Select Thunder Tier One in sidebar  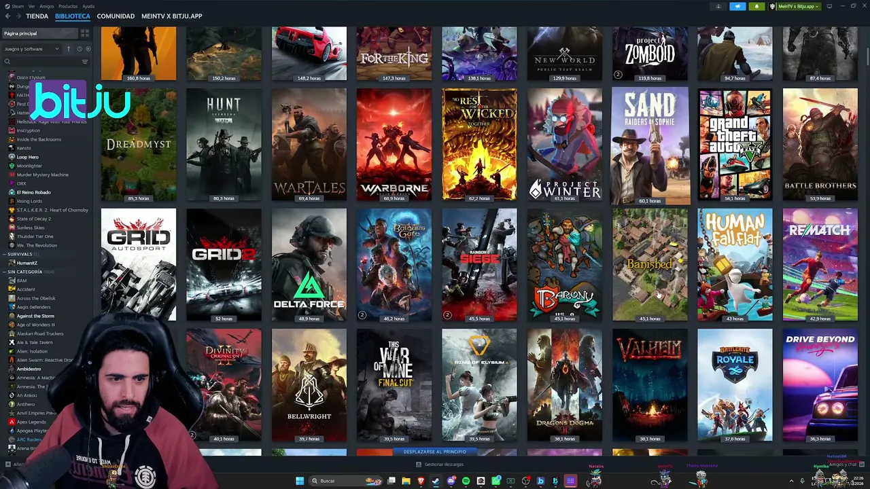click(35, 236)
